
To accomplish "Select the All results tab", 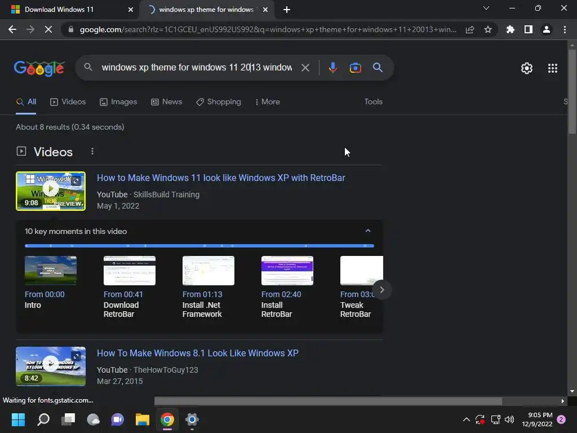I will tap(26, 102).
